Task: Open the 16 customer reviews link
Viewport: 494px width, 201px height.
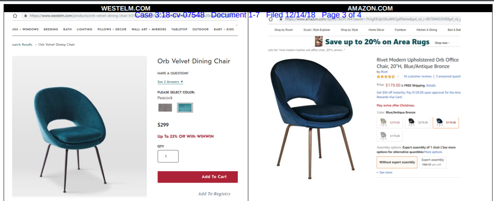Action: (x=418, y=76)
